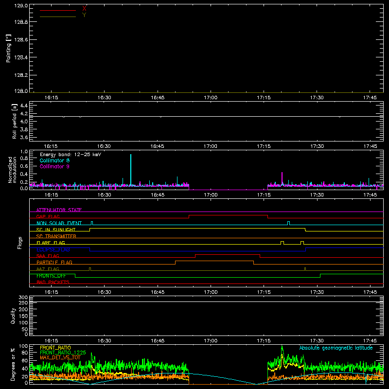Click the first FLARE_FLAG pulse
This screenshot has height=389, width=389.
(283, 242)
